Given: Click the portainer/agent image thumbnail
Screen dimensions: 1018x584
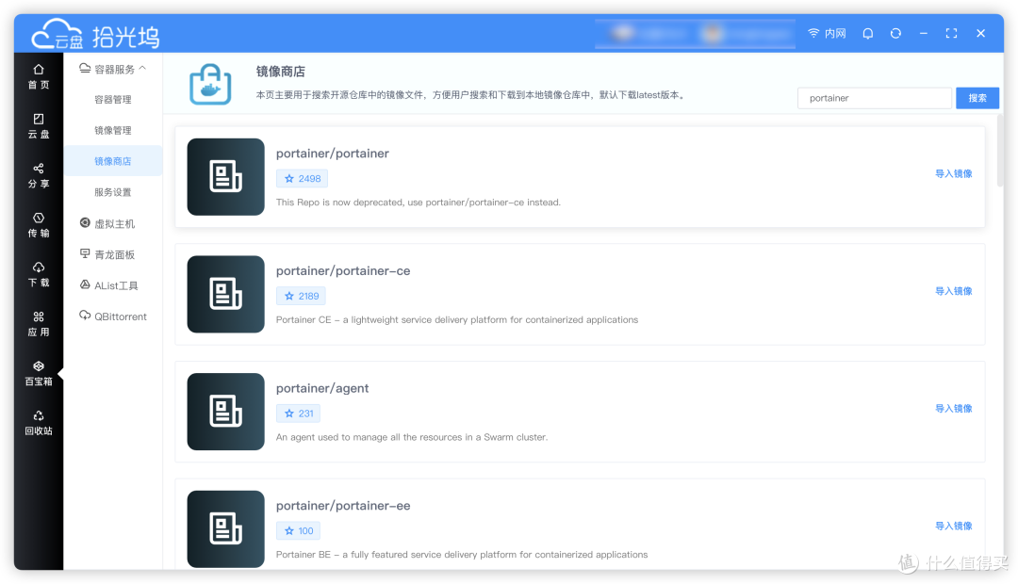Looking at the screenshot, I should click(225, 412).
